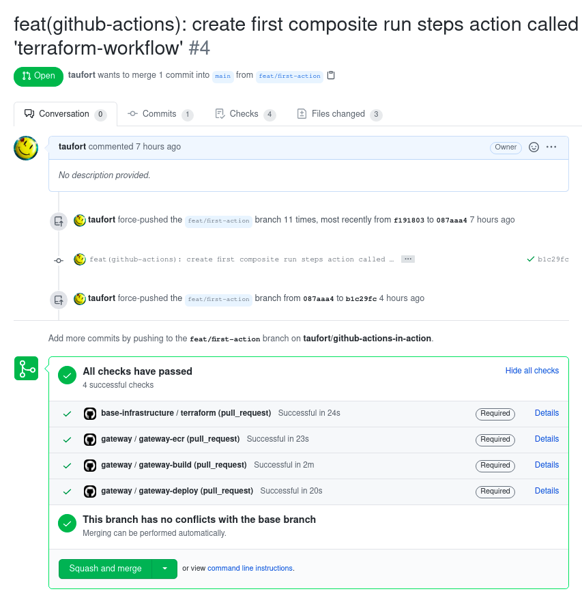This screenshot has width=582, height=598.
Task: Click the GitHub Actions icon for base-infrastructure check
Action: [x=90, y=414]
